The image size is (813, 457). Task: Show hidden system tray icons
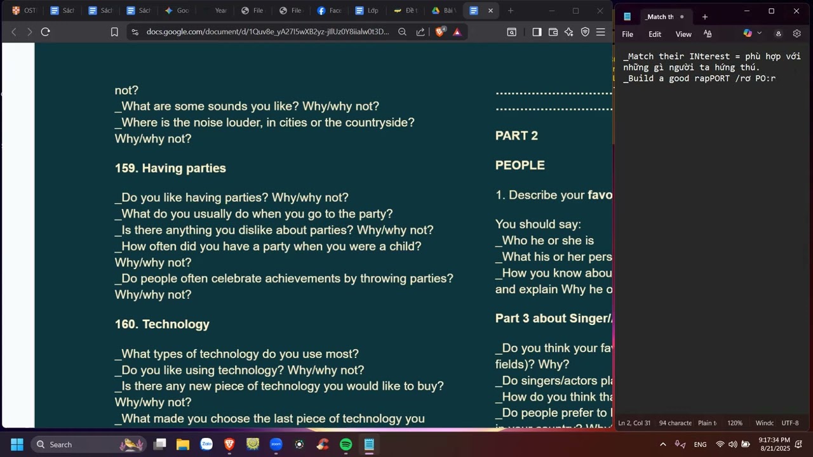662,444
